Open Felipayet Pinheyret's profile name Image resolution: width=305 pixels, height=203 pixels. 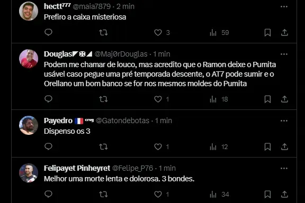pyautogui.click(x=77, y=168)
